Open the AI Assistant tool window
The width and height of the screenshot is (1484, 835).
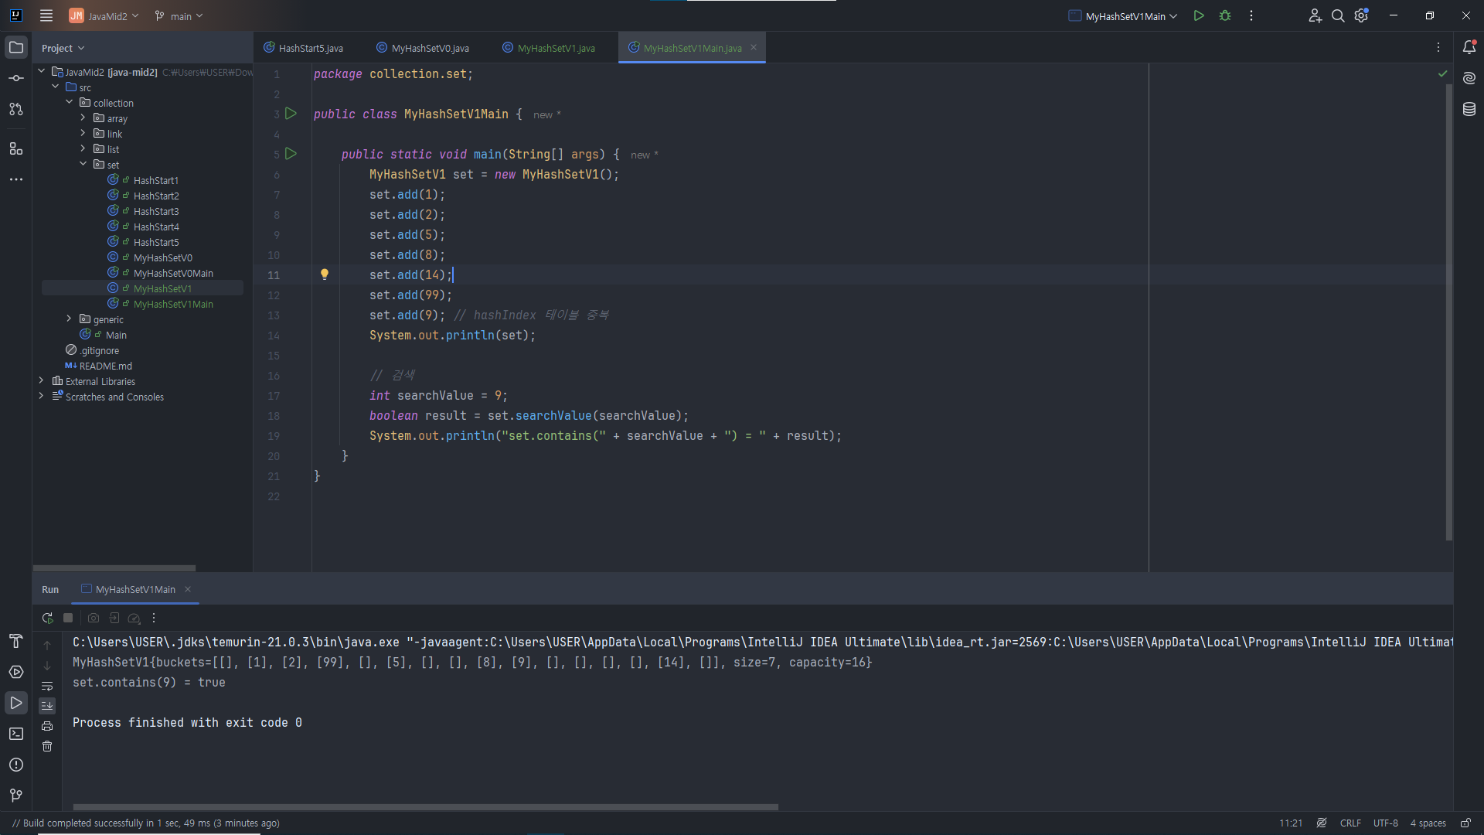[1469, 78]
